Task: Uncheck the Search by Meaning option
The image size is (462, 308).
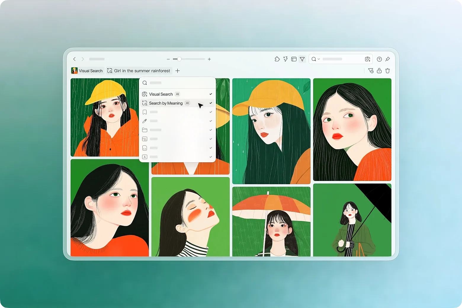Action: 211,103
